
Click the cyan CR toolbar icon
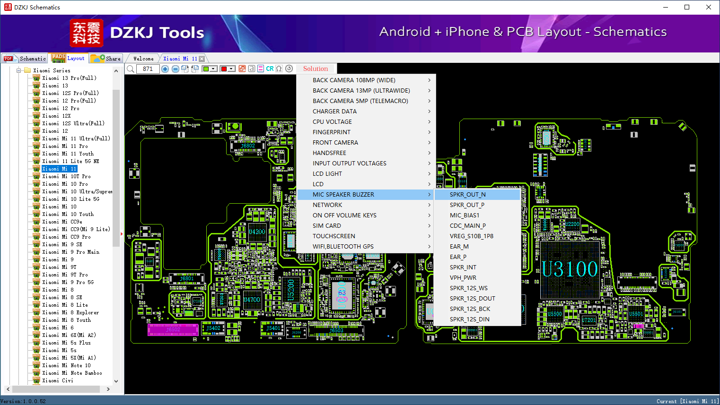click(x=270, y=69)
